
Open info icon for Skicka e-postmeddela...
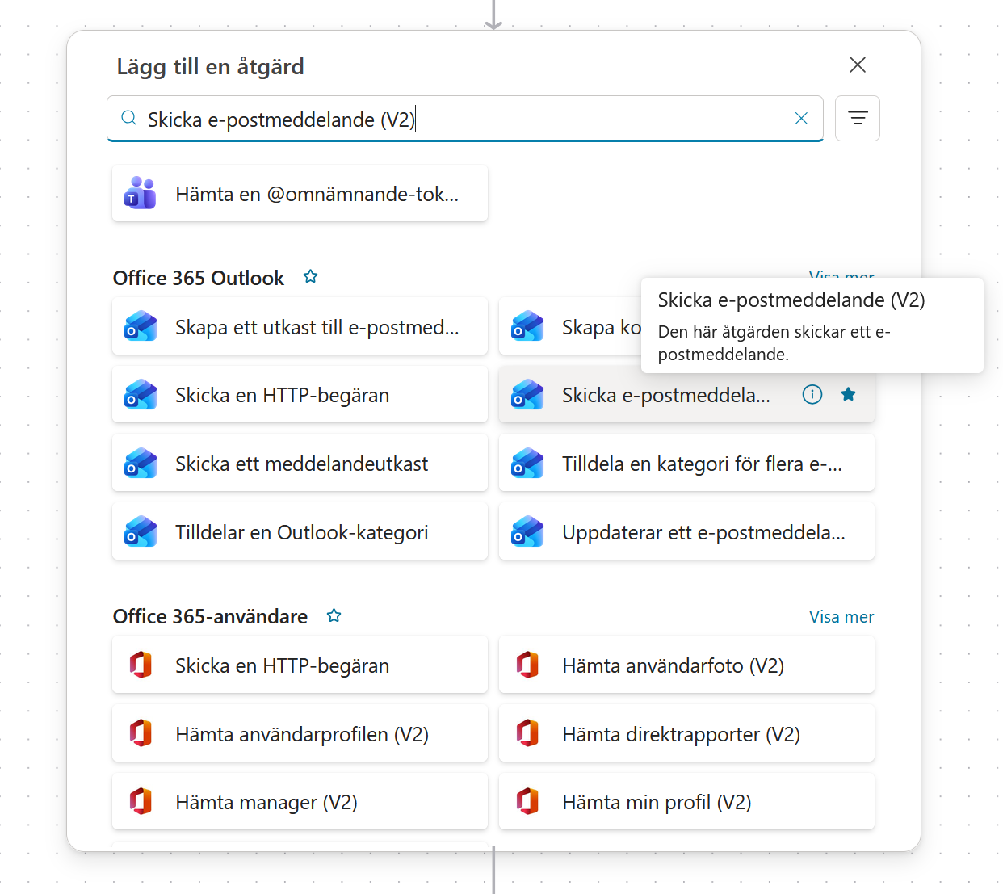(x=812, y=394)
